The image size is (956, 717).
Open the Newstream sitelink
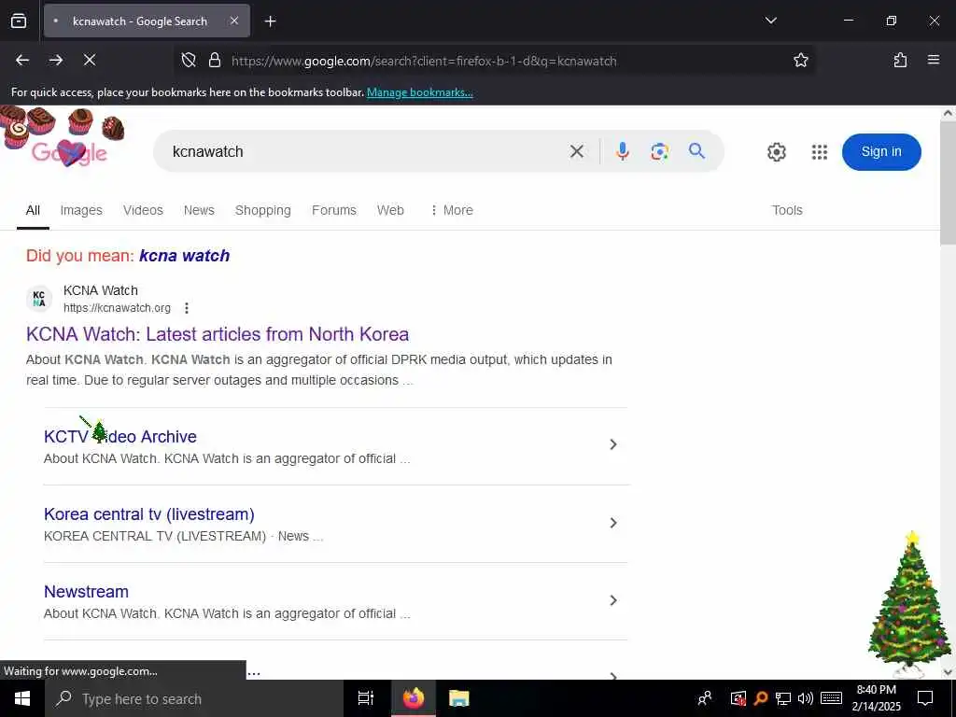86,591
